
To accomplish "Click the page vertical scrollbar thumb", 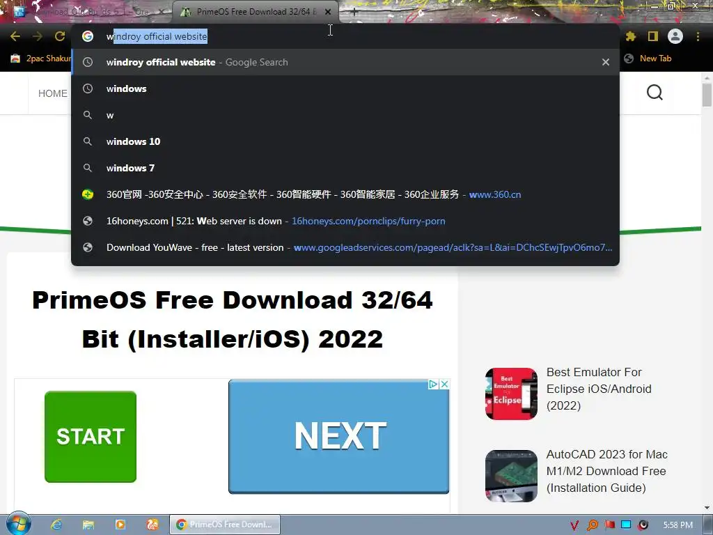I will 707,95.
